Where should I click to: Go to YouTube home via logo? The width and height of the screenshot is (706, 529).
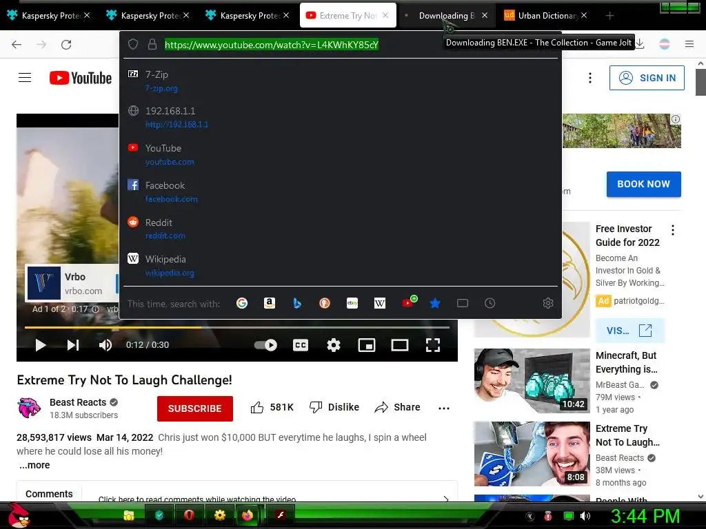[x=81, y=78]
